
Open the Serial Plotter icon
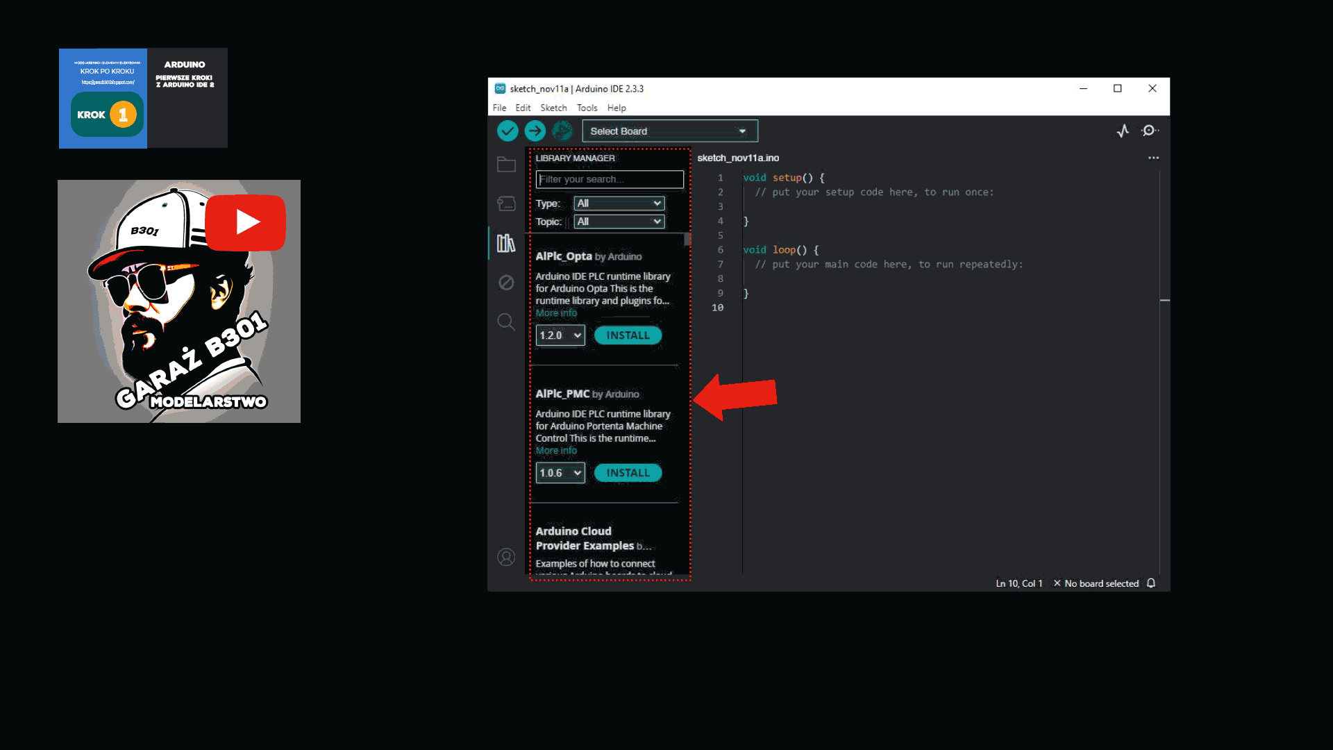[1123, 131]
